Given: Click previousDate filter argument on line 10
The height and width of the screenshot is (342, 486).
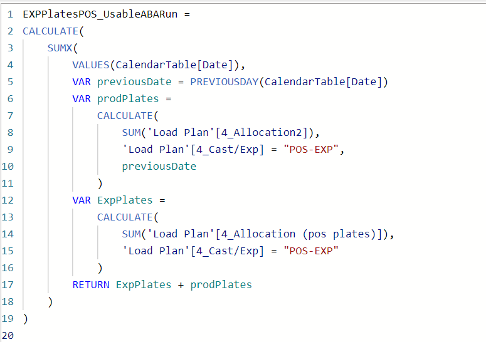Looking at the screenshot, I should (159, 167).
